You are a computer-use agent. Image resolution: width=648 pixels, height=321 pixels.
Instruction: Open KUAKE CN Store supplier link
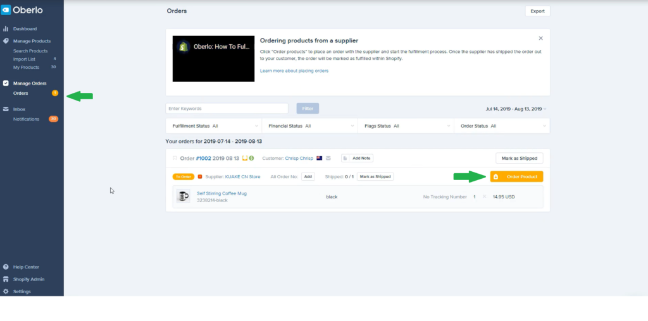(x=242, y=176)
